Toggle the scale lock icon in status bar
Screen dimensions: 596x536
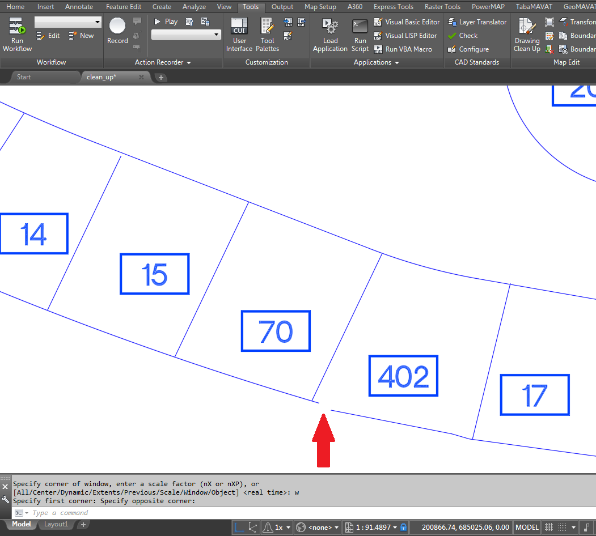404,528
